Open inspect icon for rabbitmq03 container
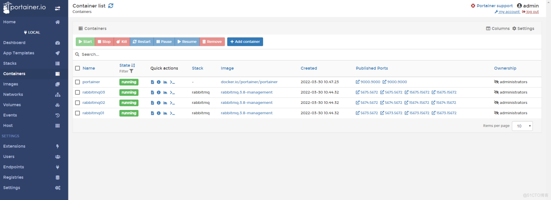Viewport: 551px width, 200px height. 158,92
